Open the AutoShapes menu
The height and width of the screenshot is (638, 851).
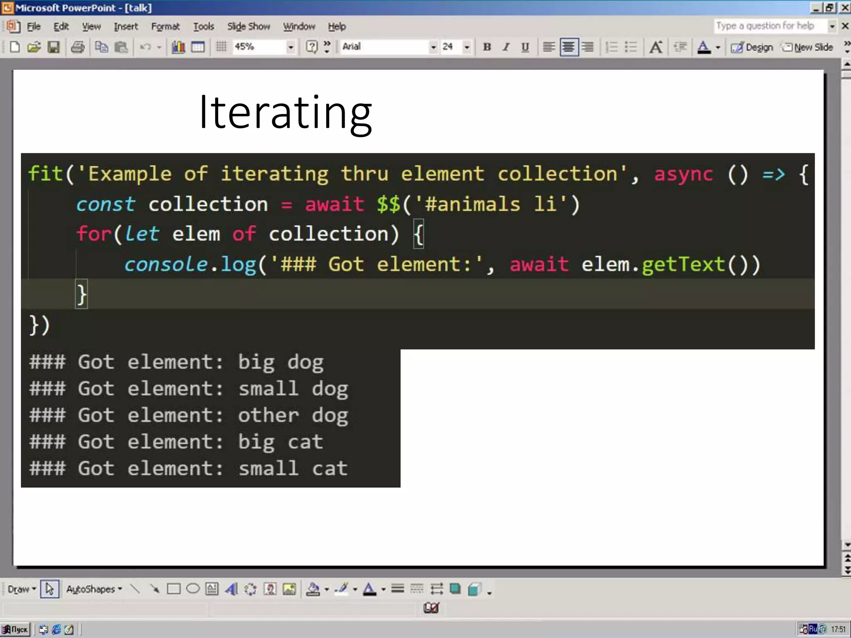coord(94,589)
